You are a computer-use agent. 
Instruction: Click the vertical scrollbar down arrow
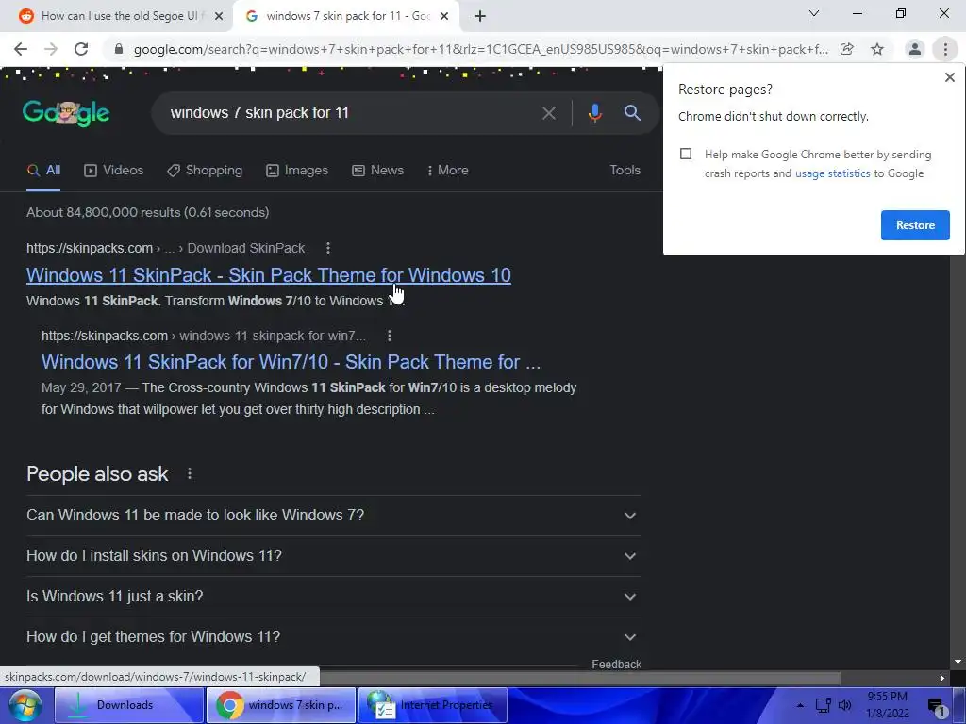(958, 662)
